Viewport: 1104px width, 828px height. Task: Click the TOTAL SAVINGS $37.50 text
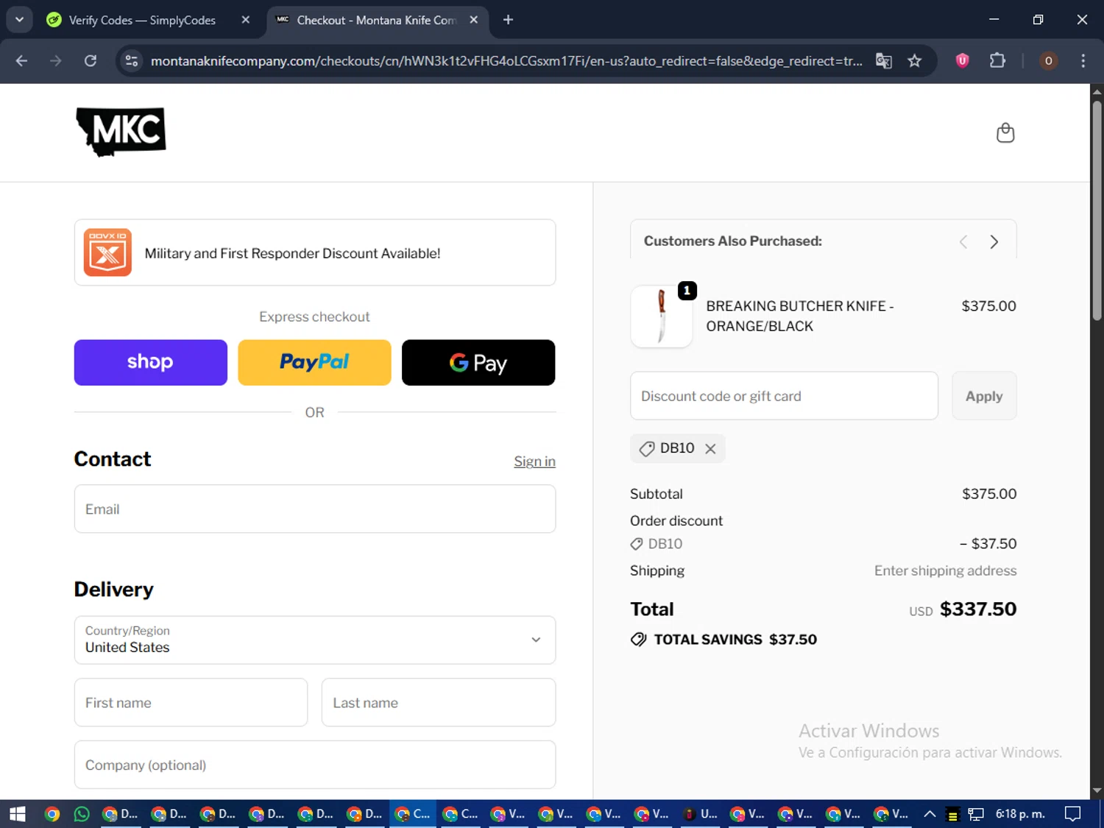(x=735, y=639)
